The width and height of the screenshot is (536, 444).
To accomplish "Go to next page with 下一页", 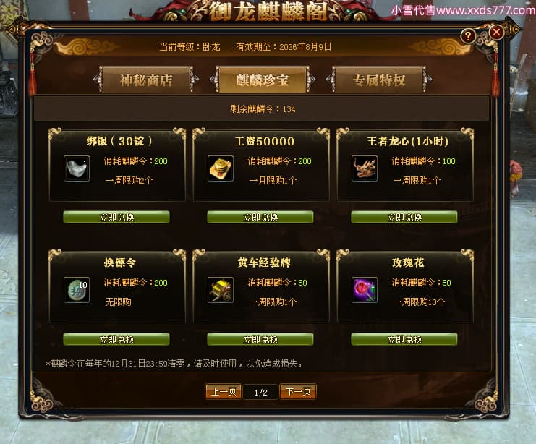I will [x=298, y=391].
